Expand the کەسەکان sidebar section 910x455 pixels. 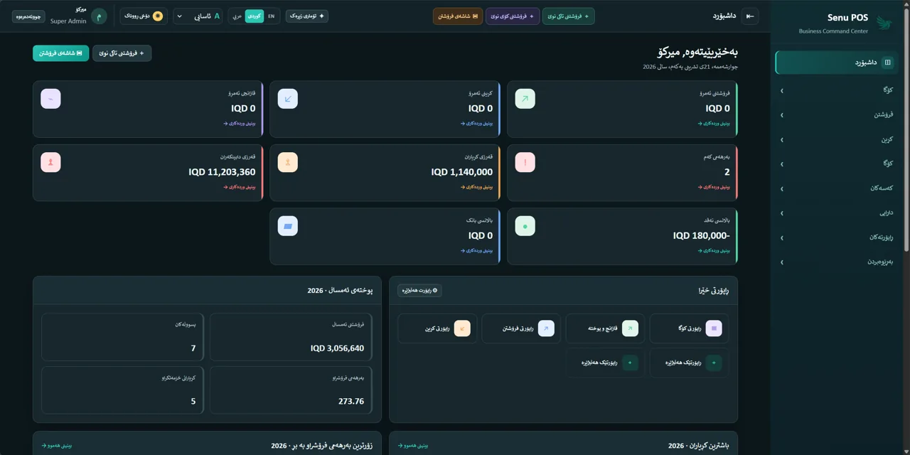tap(837, 188)
